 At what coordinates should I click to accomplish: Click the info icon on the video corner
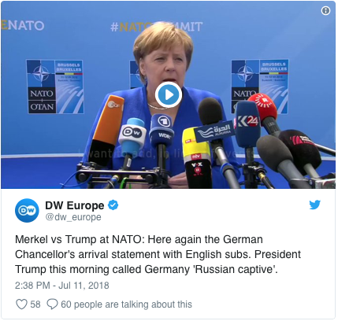click(x=325, y=11)
